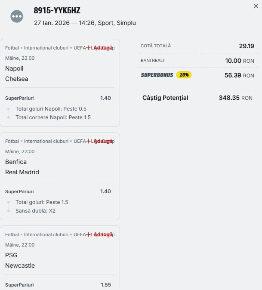This screenshot has width=262, height=290.
Task: Open the PSG team name
Action: [x=11, y=255]
